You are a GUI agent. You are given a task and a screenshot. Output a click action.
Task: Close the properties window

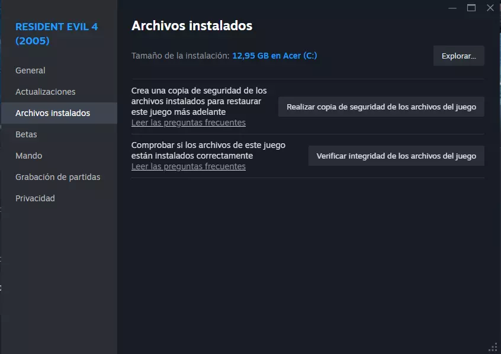point(490,8)
